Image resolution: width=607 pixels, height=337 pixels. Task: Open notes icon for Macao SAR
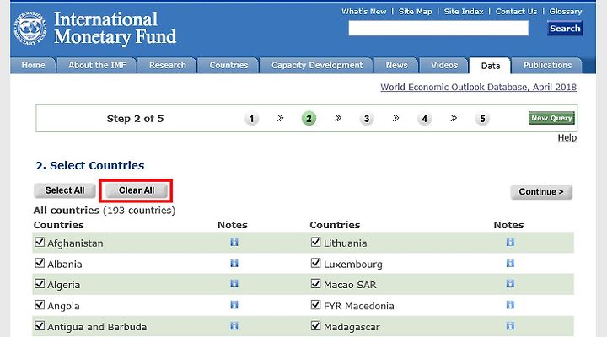pyautogui.click(x=510, y=284)
